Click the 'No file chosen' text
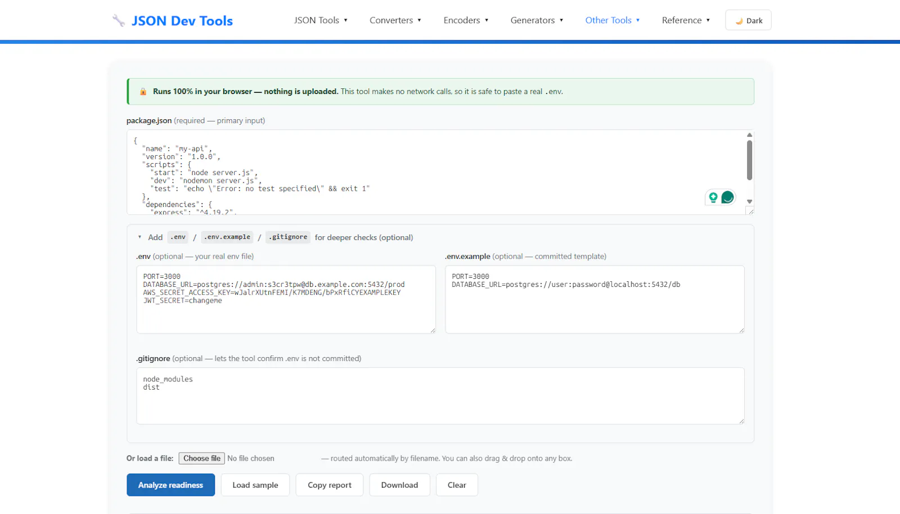The height and width of the screenshot is (514, 900). click(251, 458)
